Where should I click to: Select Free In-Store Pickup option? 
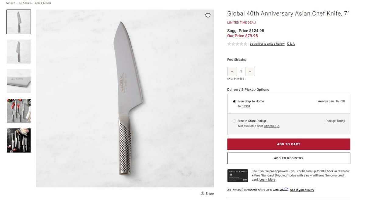coord(234,121)
